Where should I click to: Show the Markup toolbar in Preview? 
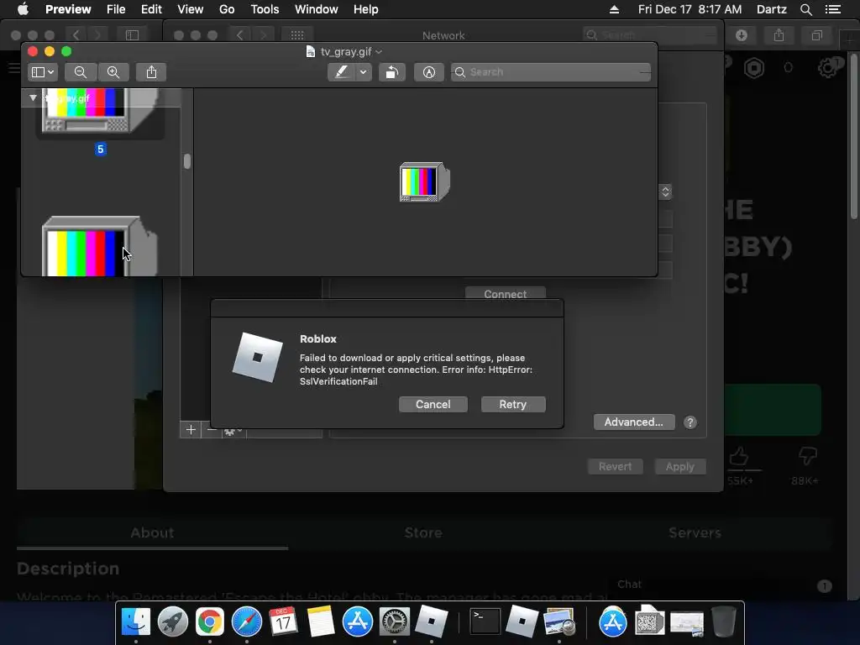pyautogui.click(x=429, y=72)
